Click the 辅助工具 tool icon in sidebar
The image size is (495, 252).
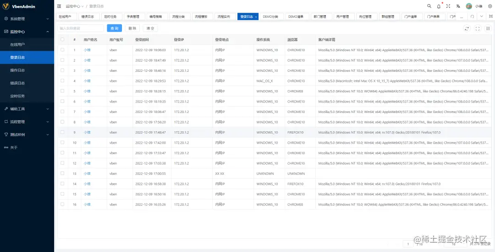click(6, 109)
